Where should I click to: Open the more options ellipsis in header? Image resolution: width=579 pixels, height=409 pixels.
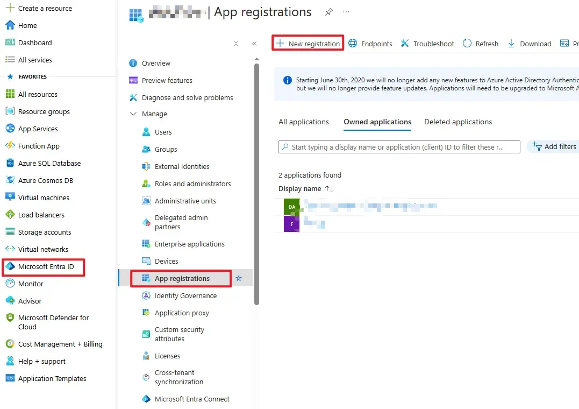(346, 12)
